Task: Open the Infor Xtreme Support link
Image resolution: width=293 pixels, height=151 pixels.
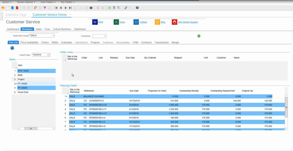Action: point(188,22)
